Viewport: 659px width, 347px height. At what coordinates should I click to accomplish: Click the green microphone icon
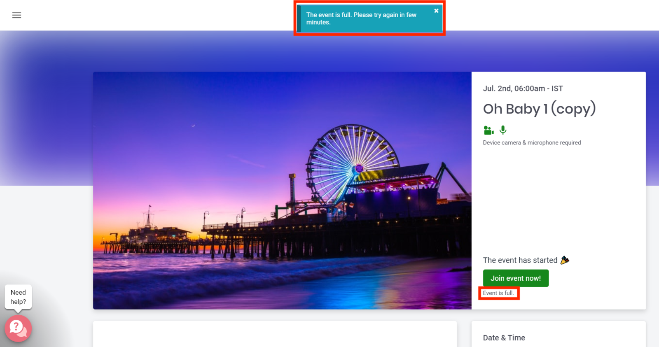coord(503,130)
